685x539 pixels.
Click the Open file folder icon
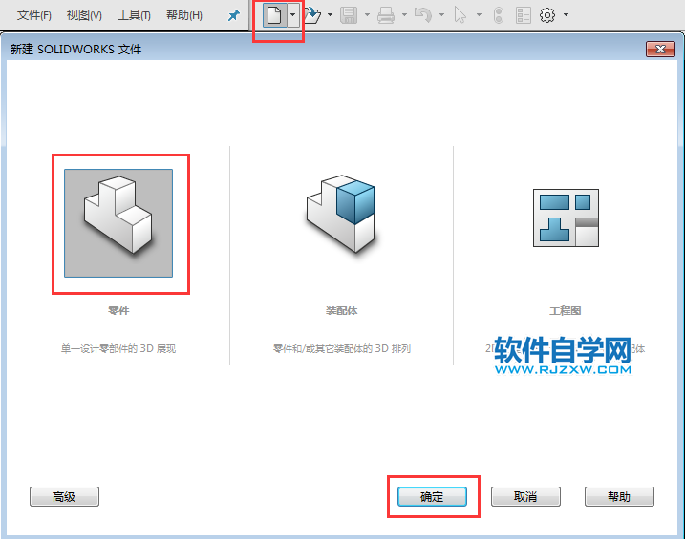pos(312,15)
